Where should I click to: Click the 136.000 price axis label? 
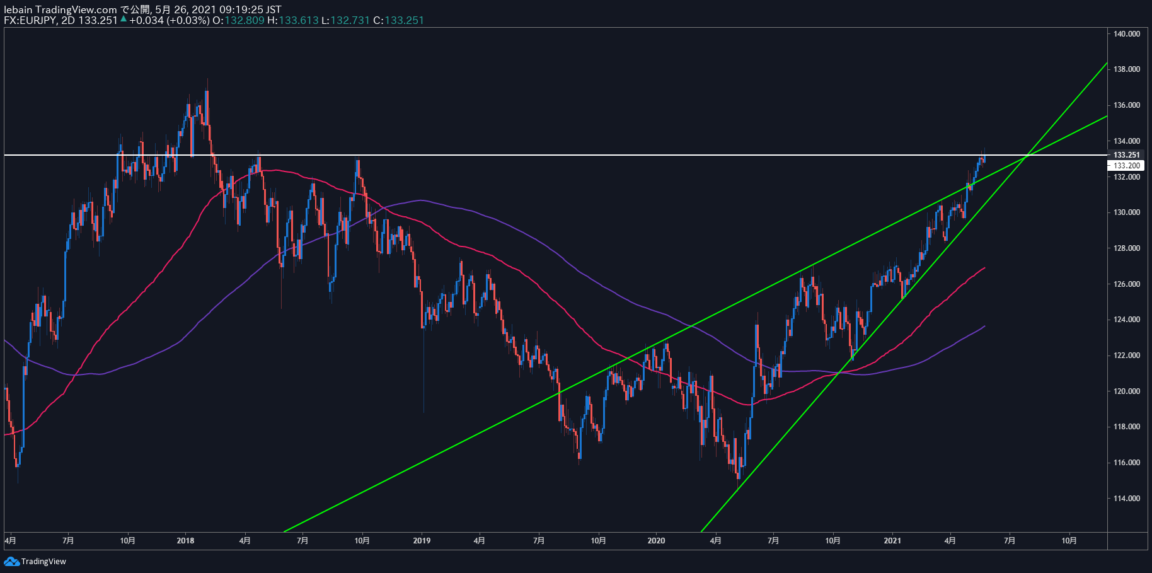point(1127,105)
